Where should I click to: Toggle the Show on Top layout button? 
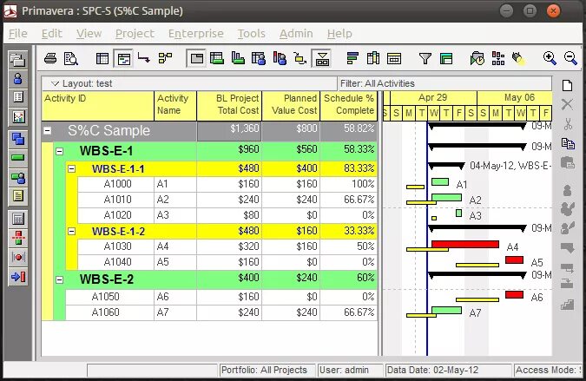coord(196,59)
